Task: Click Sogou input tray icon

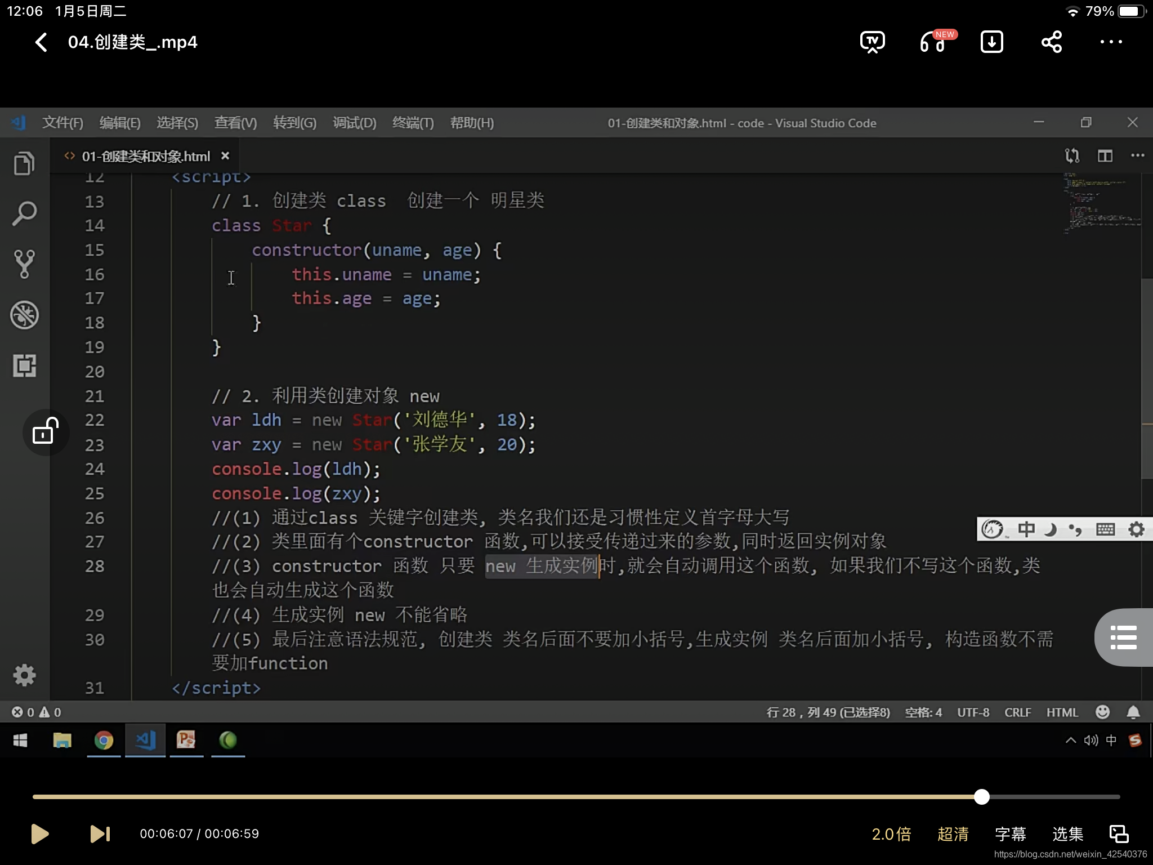Action: [1135, 740]
